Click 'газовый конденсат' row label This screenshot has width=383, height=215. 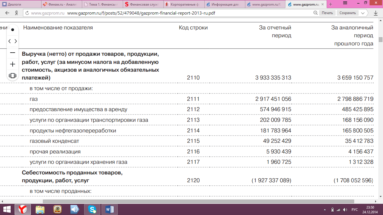(54, 141)
